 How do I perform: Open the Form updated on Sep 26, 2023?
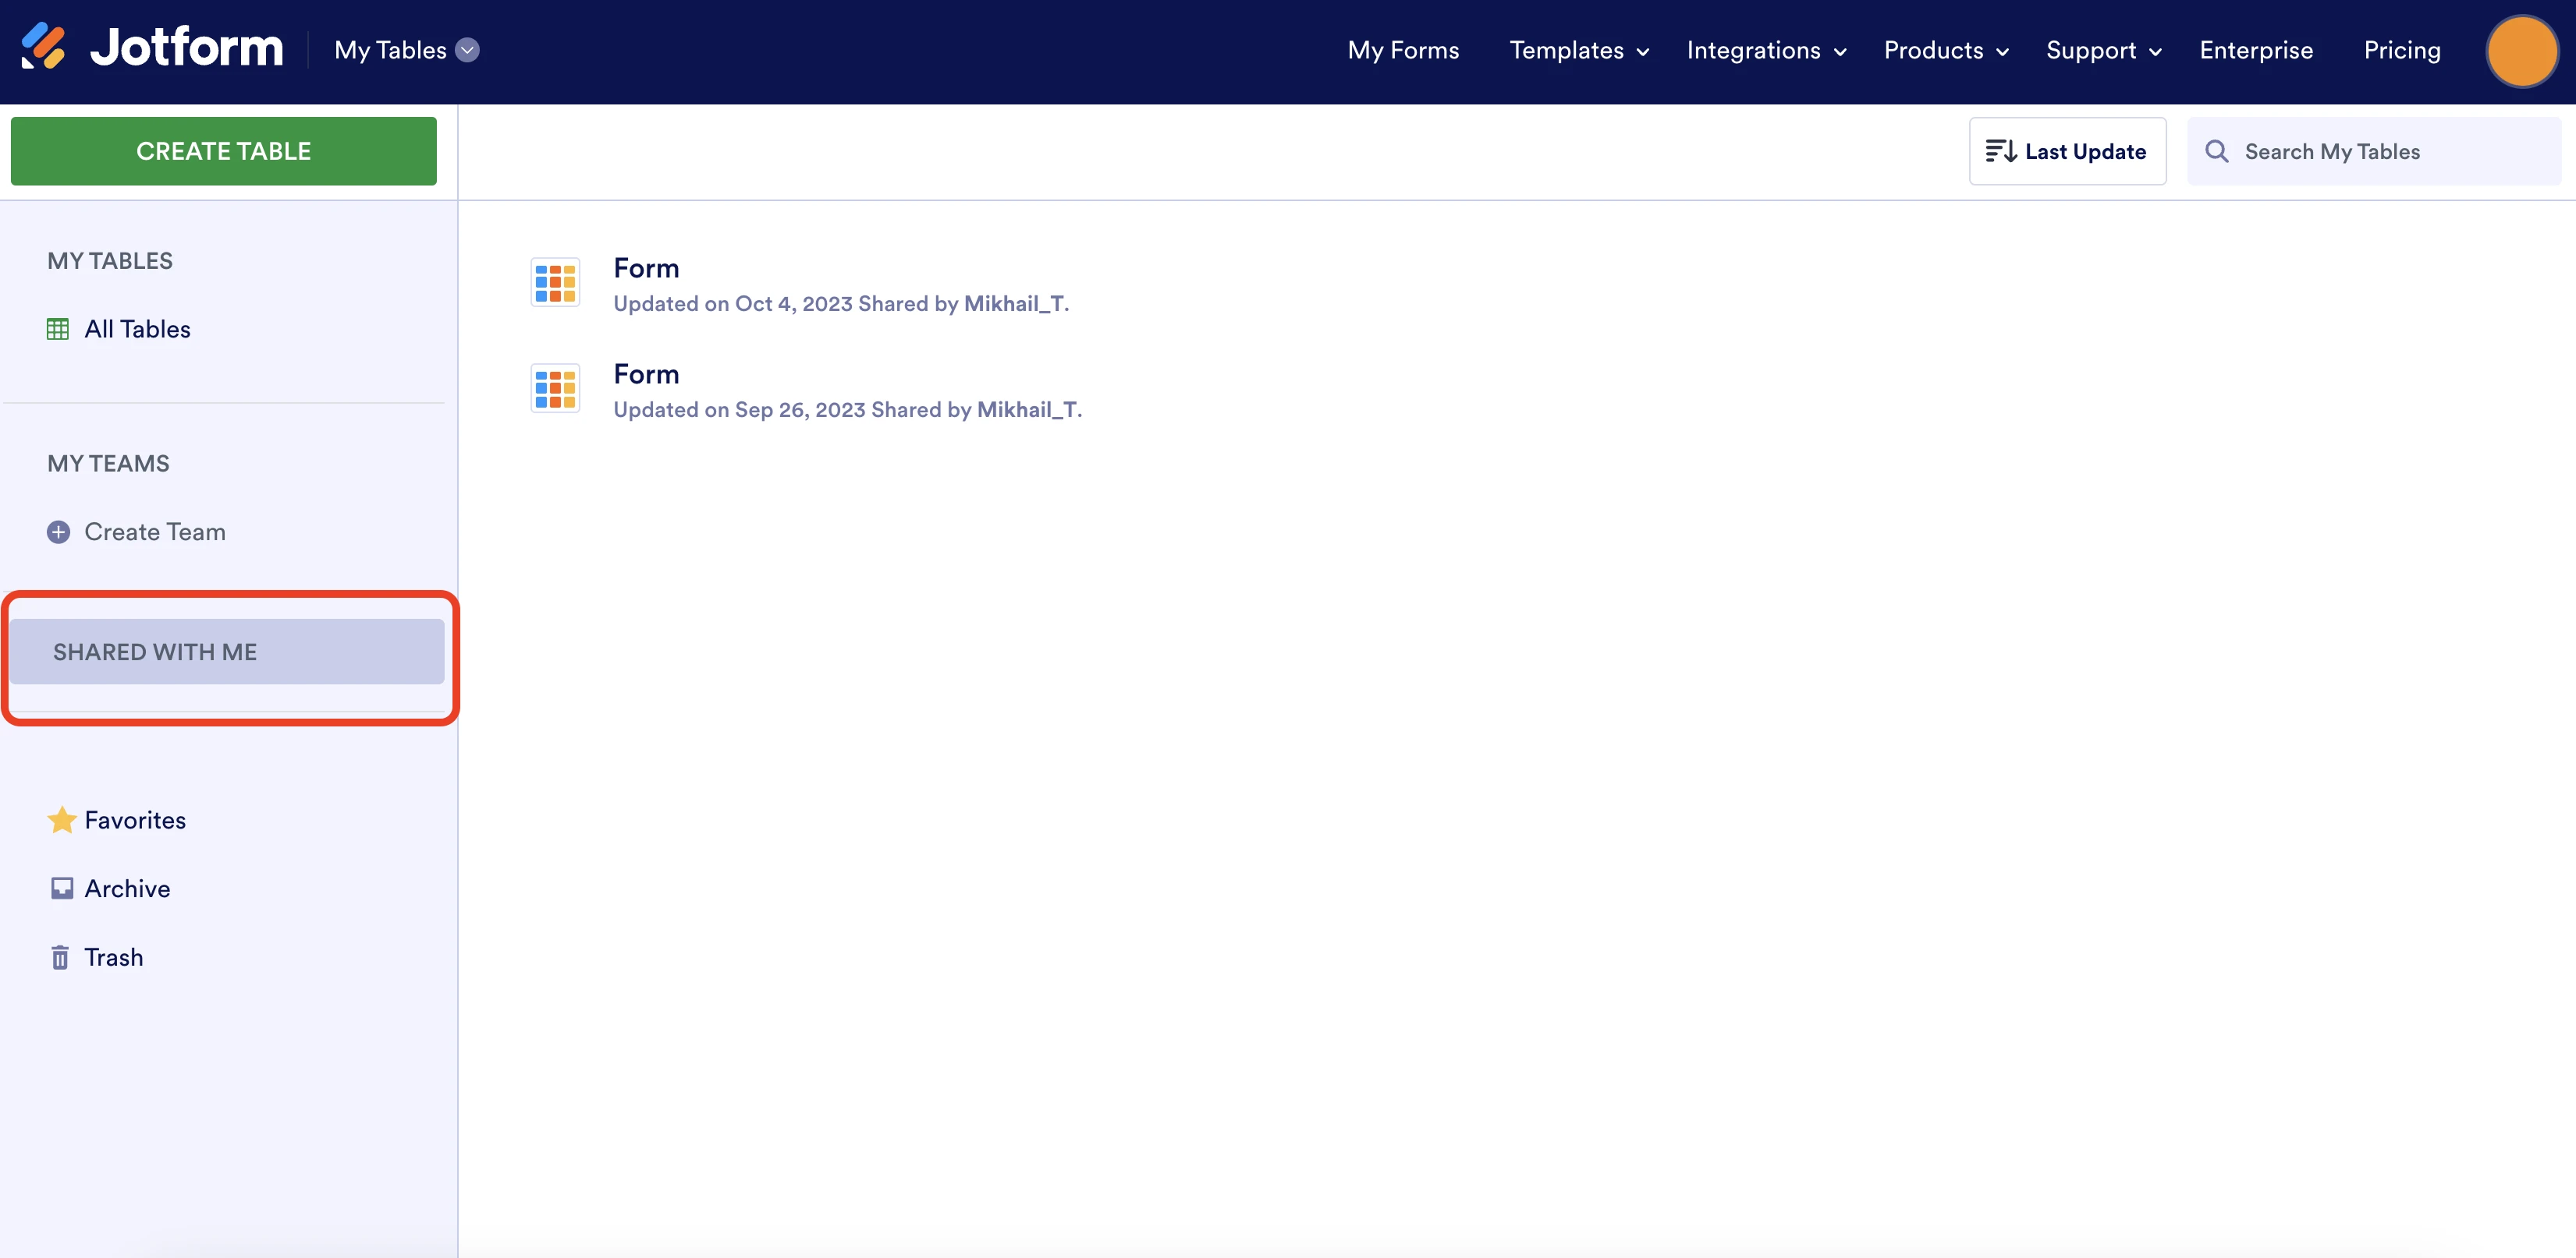[646, 373]
